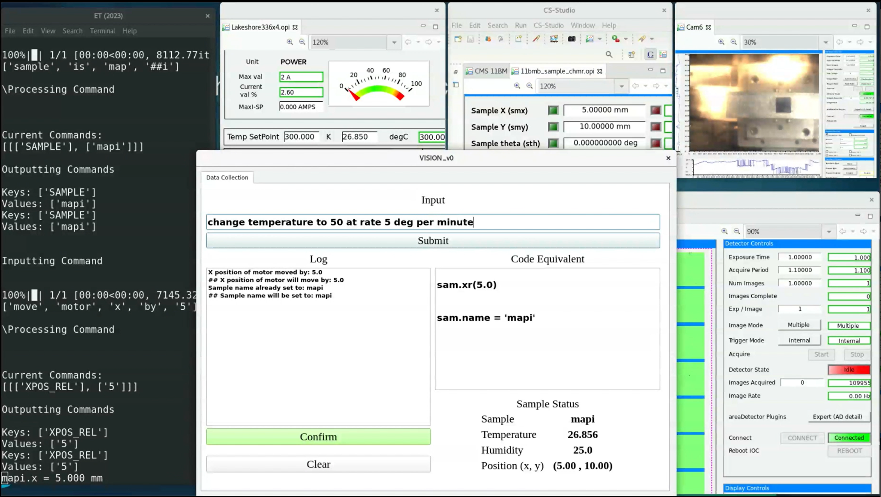881x497 pixels.
Task: Toggle the green indicator for Sample X (smx)
Action: pos(553,110)
